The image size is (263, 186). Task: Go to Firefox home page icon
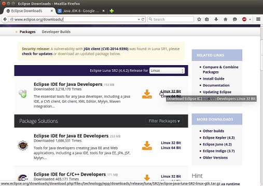pyautogui.click(x=225, y=19)
